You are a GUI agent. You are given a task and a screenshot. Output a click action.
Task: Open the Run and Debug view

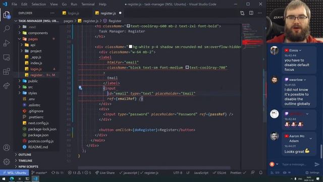[x=7, y=43]
